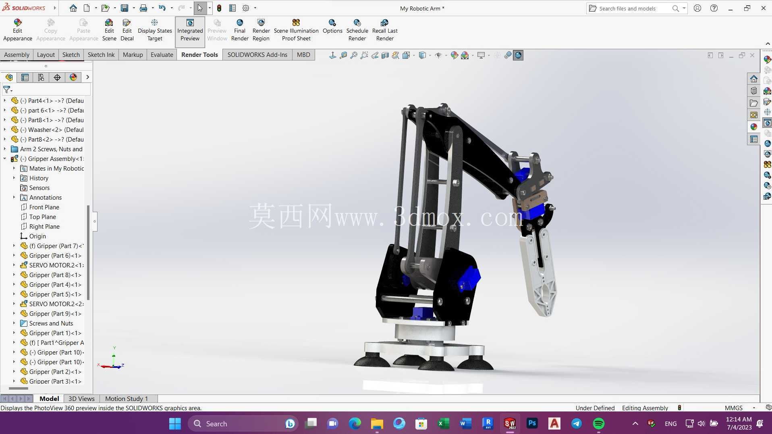Select Render Region tool

[261, 30]
